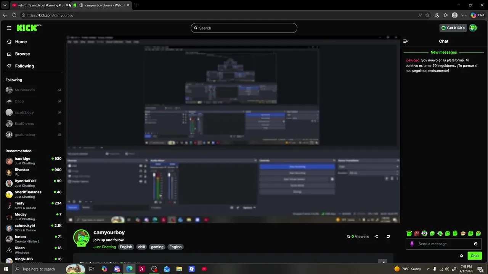The height and width of the screenshot is (274, 488).
Task: Click joslugec username in chat
Action: pos(412,61)
